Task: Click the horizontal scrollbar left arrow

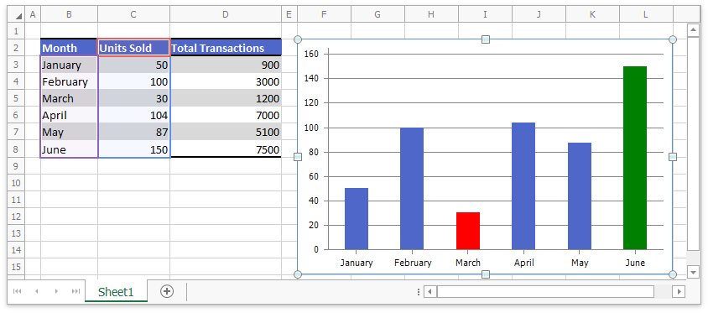Action: click(429, 292)
